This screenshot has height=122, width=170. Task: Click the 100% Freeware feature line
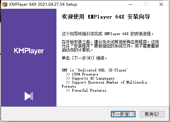[82, 74]
